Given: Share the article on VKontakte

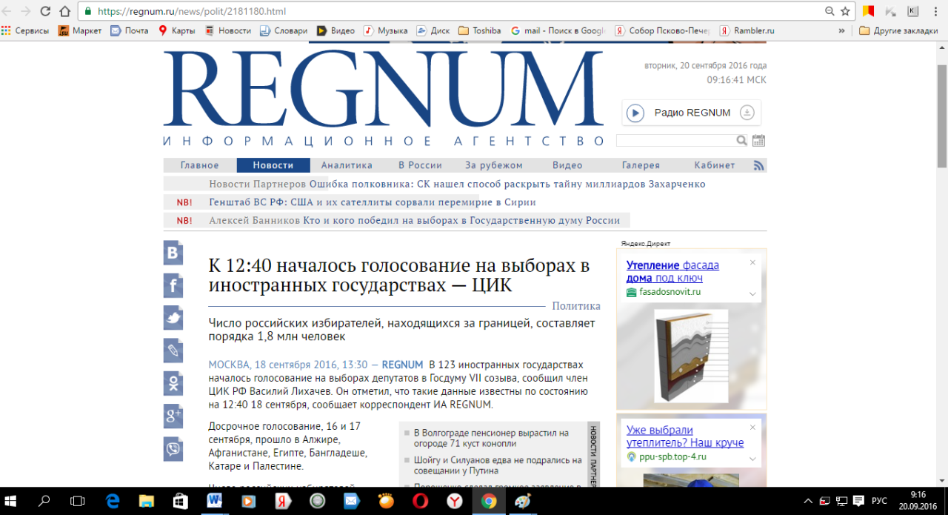Looking at the screenshot, I should 173,253.
